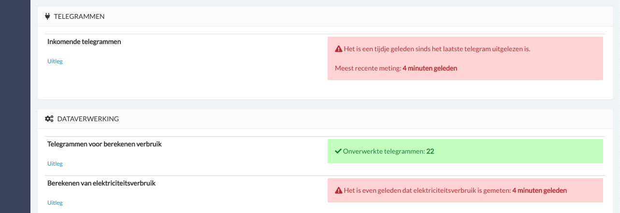The width and height of the screenshot is (620, 213).
Task: Select the Telegrammen voor berekenen verbruik label
Action: pyautogui.click(x=104, y=144)
